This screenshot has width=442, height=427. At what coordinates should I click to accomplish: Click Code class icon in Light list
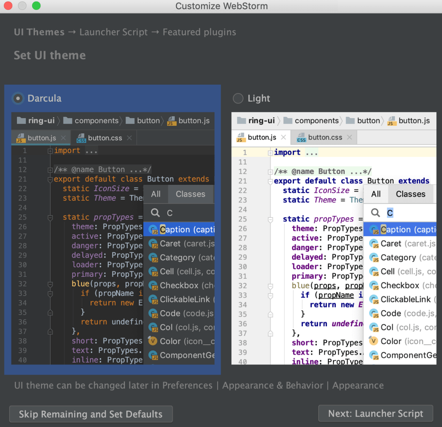click(374, 314)
